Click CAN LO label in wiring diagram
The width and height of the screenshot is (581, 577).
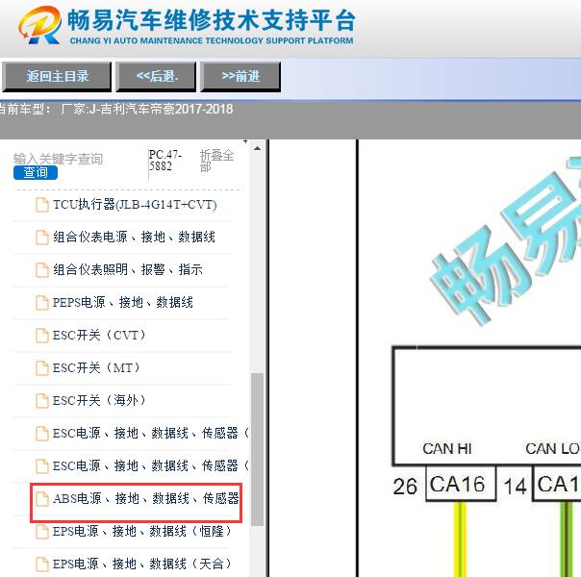click(552, 449)
